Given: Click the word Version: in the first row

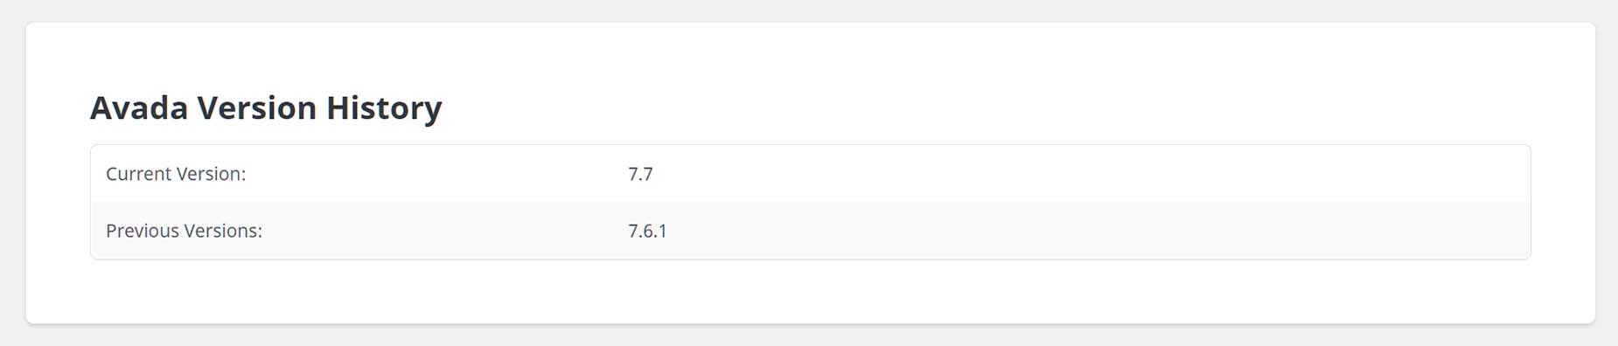Looking at the screenshot, I should (211, 174).
